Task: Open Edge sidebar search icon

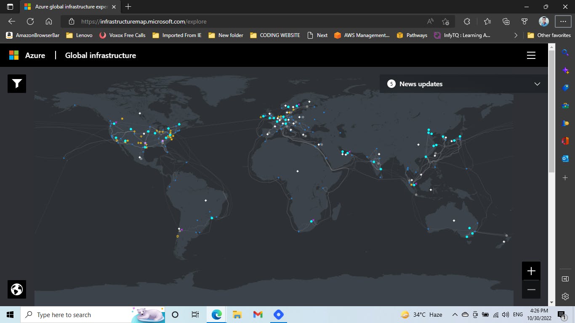Action: point(565,53)
